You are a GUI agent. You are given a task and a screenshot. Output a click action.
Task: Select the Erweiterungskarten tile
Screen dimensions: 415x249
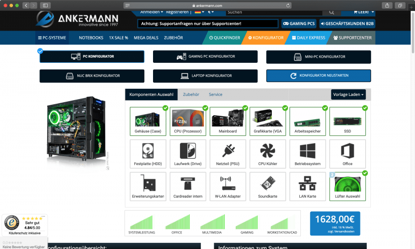tap(148, 187)
